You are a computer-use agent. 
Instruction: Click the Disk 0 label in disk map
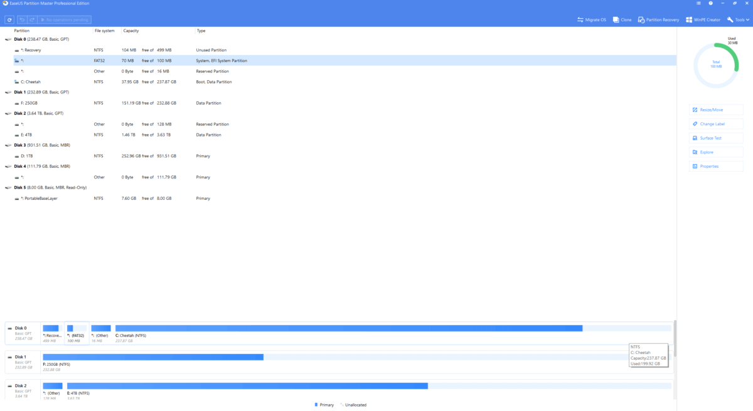click(x=21, y=328)
